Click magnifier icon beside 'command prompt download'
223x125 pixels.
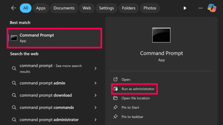(14, 95)
